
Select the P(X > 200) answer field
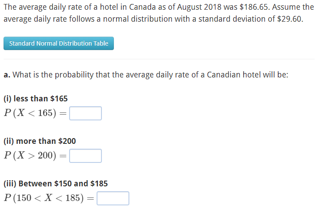click(x=86, y=156)
